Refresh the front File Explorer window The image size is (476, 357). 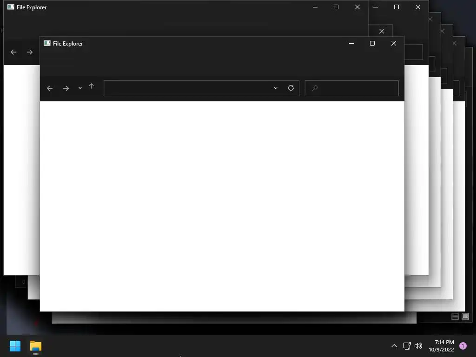[x=291, y=88]
